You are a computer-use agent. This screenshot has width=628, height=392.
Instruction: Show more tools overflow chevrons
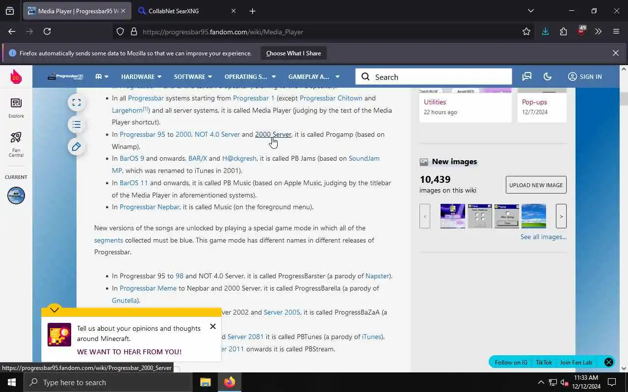[x=598, y=31]
